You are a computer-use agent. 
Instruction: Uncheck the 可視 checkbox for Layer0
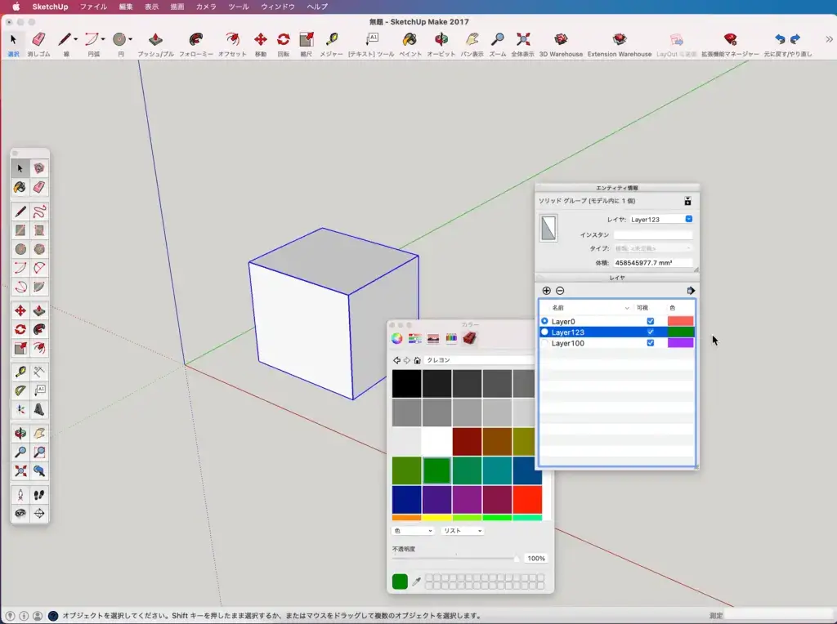click(x=650, y=321)
